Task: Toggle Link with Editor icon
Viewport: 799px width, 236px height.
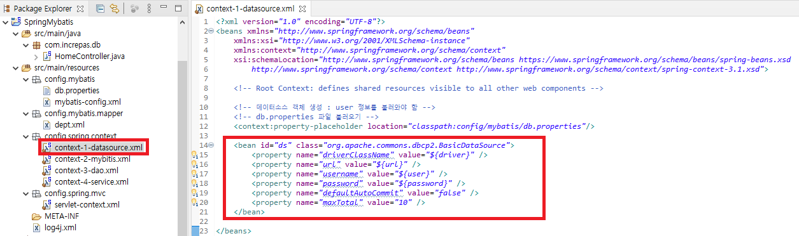Action: tap(114, 9)
